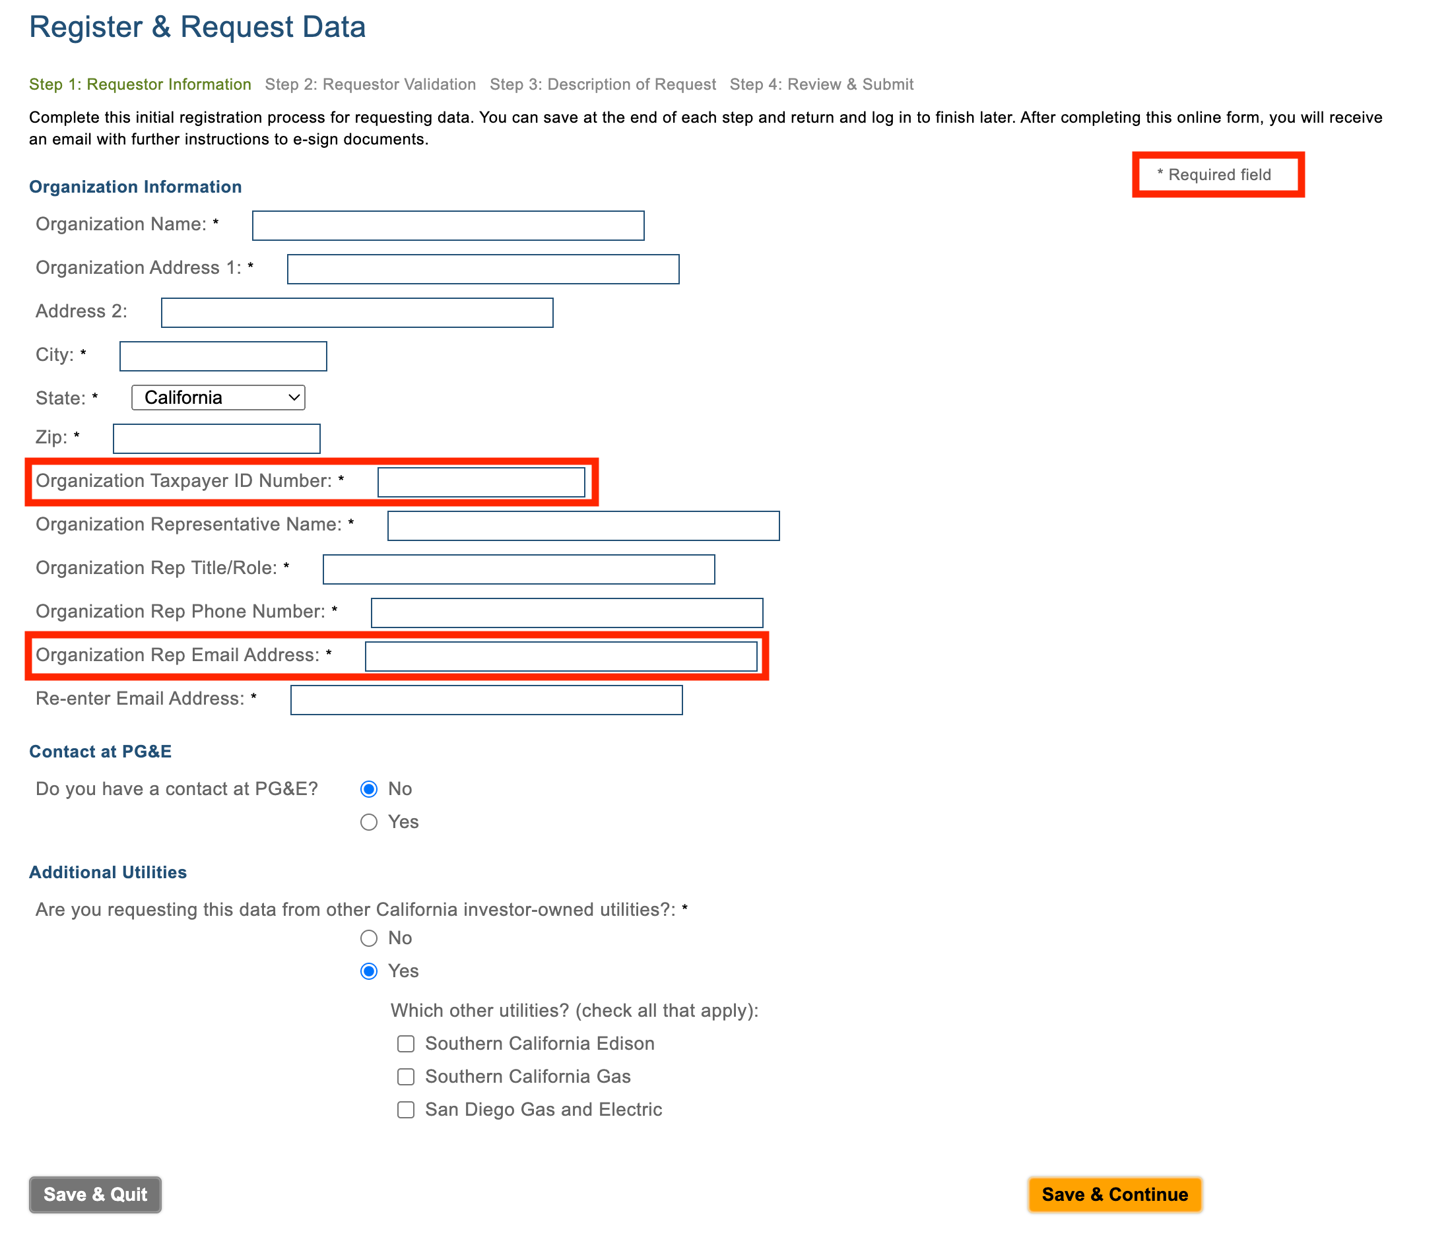The width and height of the screenshot is (1450, 1251).
Task: Click into the City input box
Action: 223,356
